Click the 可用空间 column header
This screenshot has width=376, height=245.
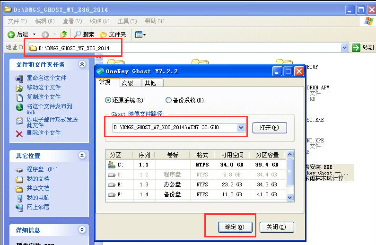(x=232, y=155)
